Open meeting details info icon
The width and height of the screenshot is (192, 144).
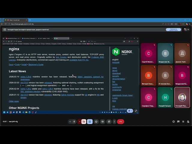(x=173, y=121)
